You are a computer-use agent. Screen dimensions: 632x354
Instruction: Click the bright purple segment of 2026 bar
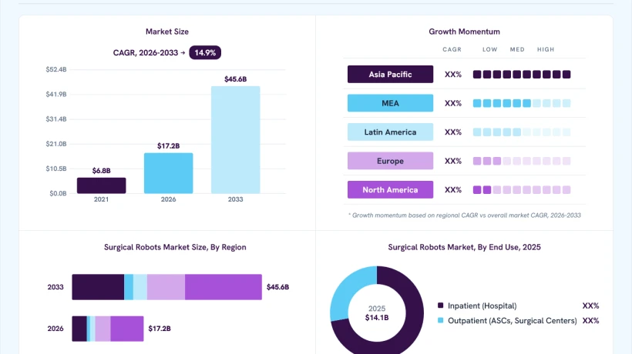[127, 329]
